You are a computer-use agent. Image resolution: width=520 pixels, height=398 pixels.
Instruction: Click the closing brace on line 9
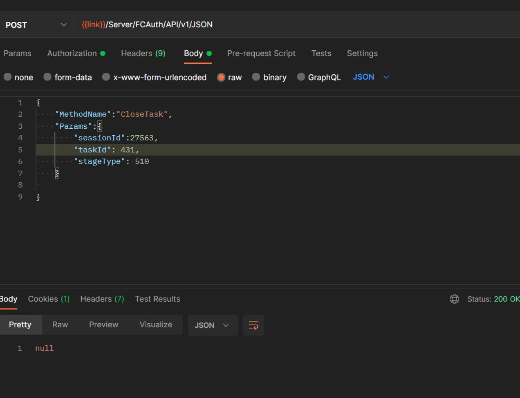tap(38, 197)
